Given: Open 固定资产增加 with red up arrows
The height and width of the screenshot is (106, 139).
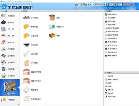Looking at the screenshot, I should click(27, 72).
